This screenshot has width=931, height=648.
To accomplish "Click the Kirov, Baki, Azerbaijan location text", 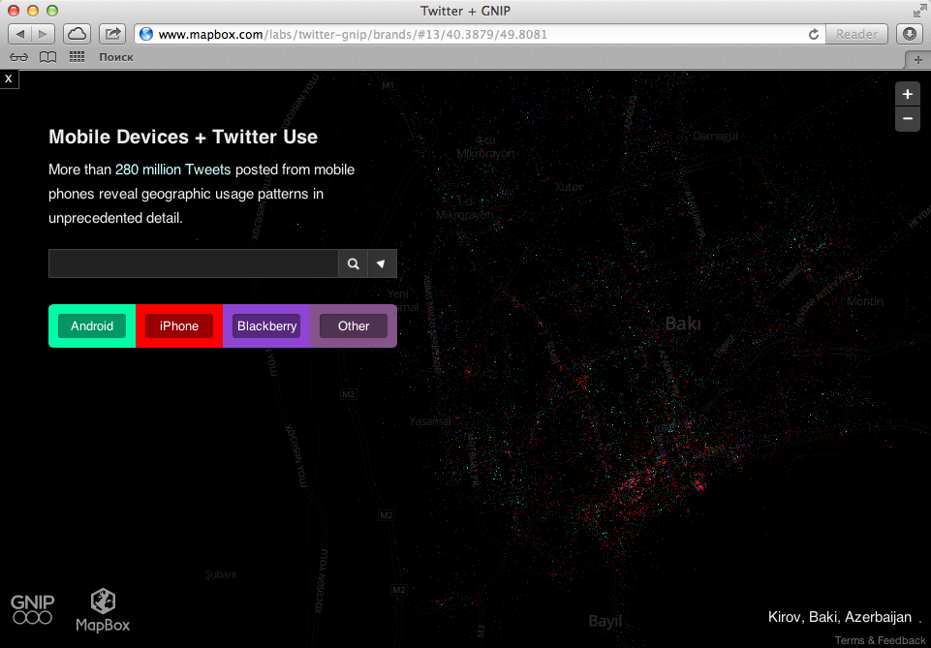I will point(840,617).
